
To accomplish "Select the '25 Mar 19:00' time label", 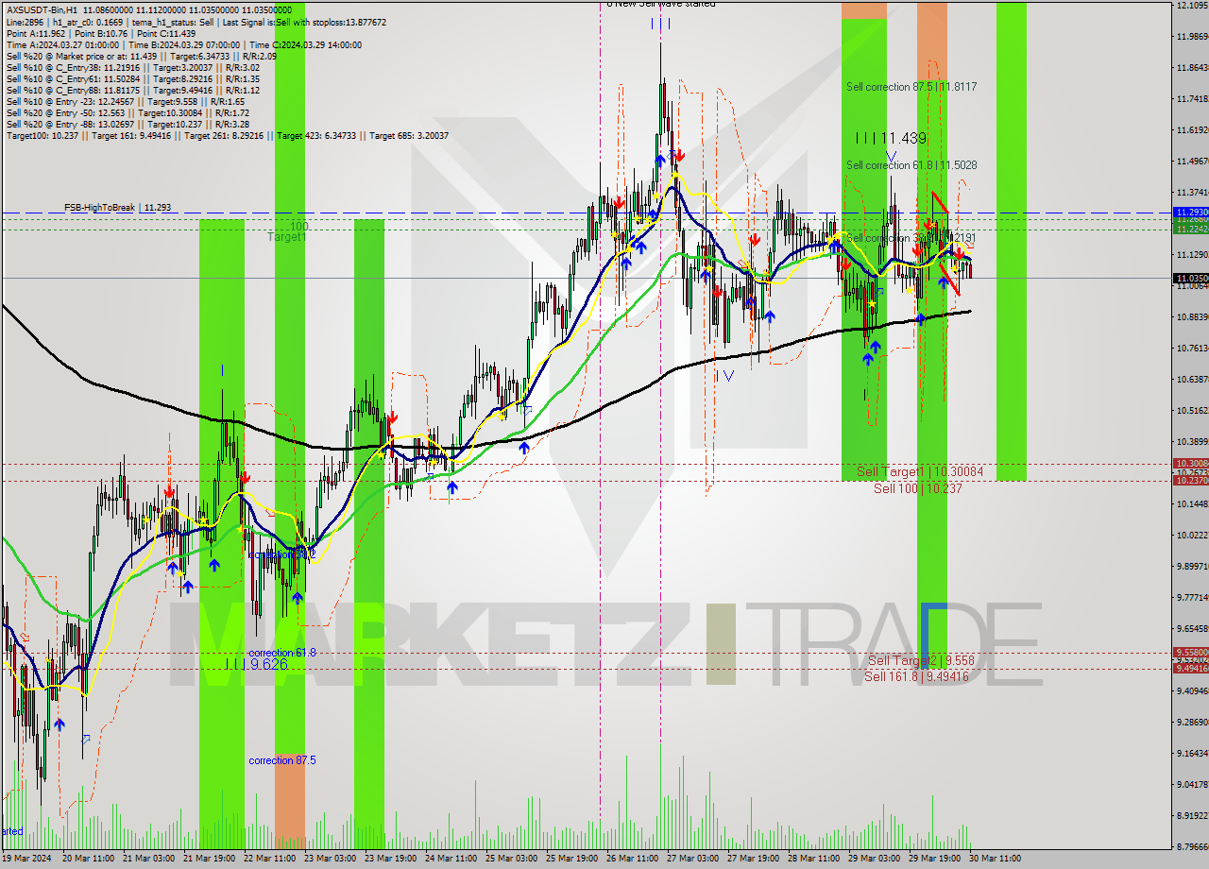I will [x=571, y=859].
